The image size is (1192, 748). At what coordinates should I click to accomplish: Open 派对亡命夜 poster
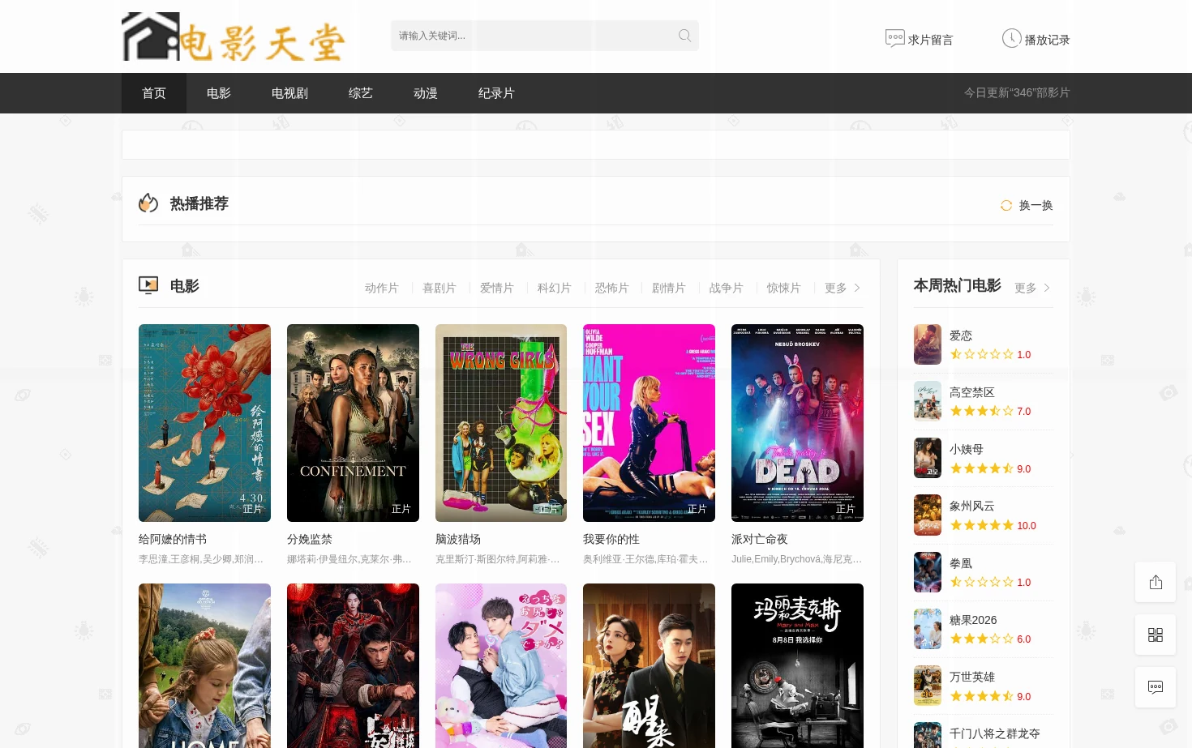[x=797, y=423]
